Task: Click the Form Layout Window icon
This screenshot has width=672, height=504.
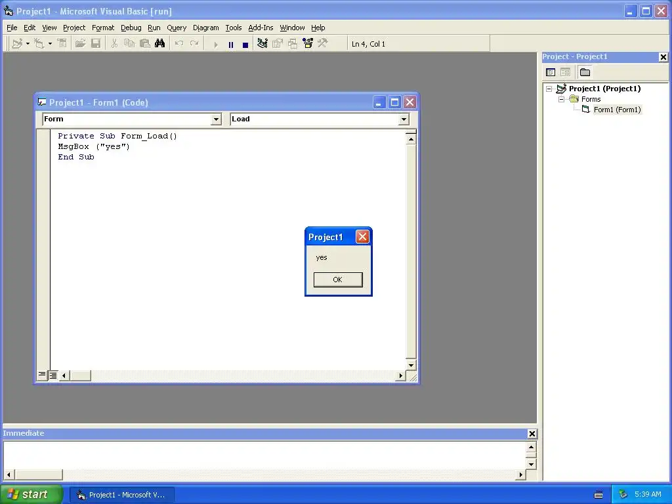Action: coord(293,44)
